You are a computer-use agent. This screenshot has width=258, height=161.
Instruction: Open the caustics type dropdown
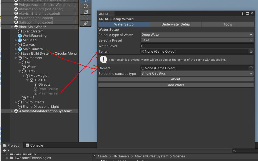tap(197, 73)
